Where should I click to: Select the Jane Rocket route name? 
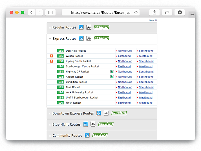(73, 87)
